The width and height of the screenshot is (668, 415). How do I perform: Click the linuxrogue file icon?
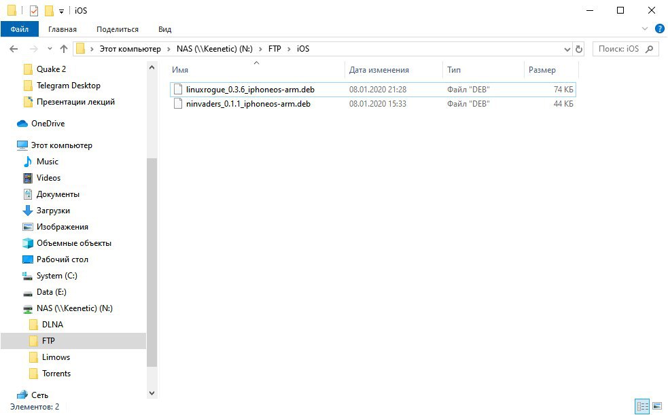pos(178,90)
